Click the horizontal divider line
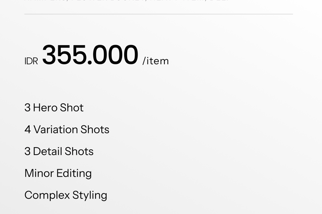The width and height of the screenshot is (322, 214). [x=158, y=14]
